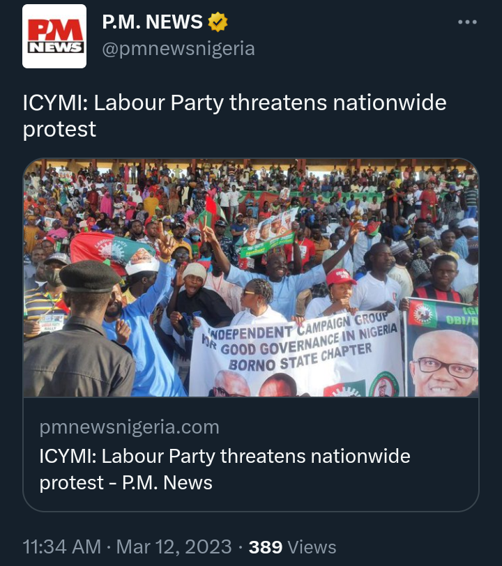The height and width of the screenshot is (566, 502).
Task: Click the OBI poster with the glasses portrait
Action: (441, 347)
